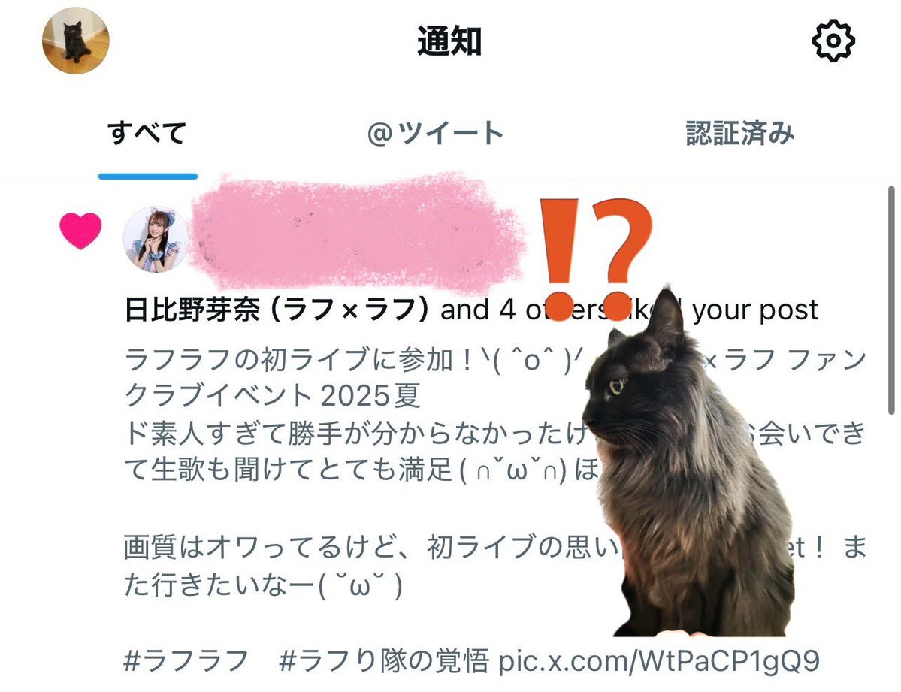Click the pink heart like icon

[x=80, y=231]
